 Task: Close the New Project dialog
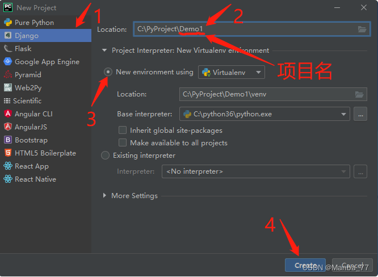(364, 8)
